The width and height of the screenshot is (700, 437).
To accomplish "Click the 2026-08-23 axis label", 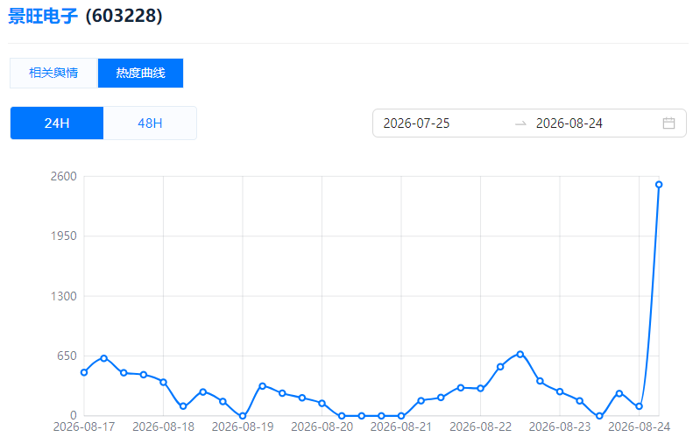I will tap(560, 427).
